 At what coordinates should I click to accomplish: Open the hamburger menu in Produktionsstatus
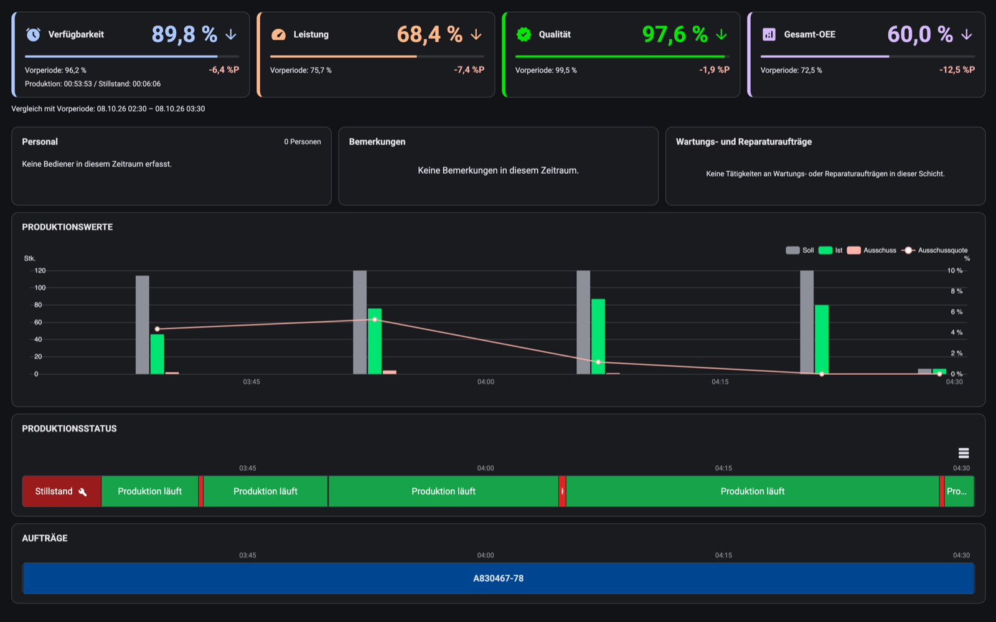(964, 453)
